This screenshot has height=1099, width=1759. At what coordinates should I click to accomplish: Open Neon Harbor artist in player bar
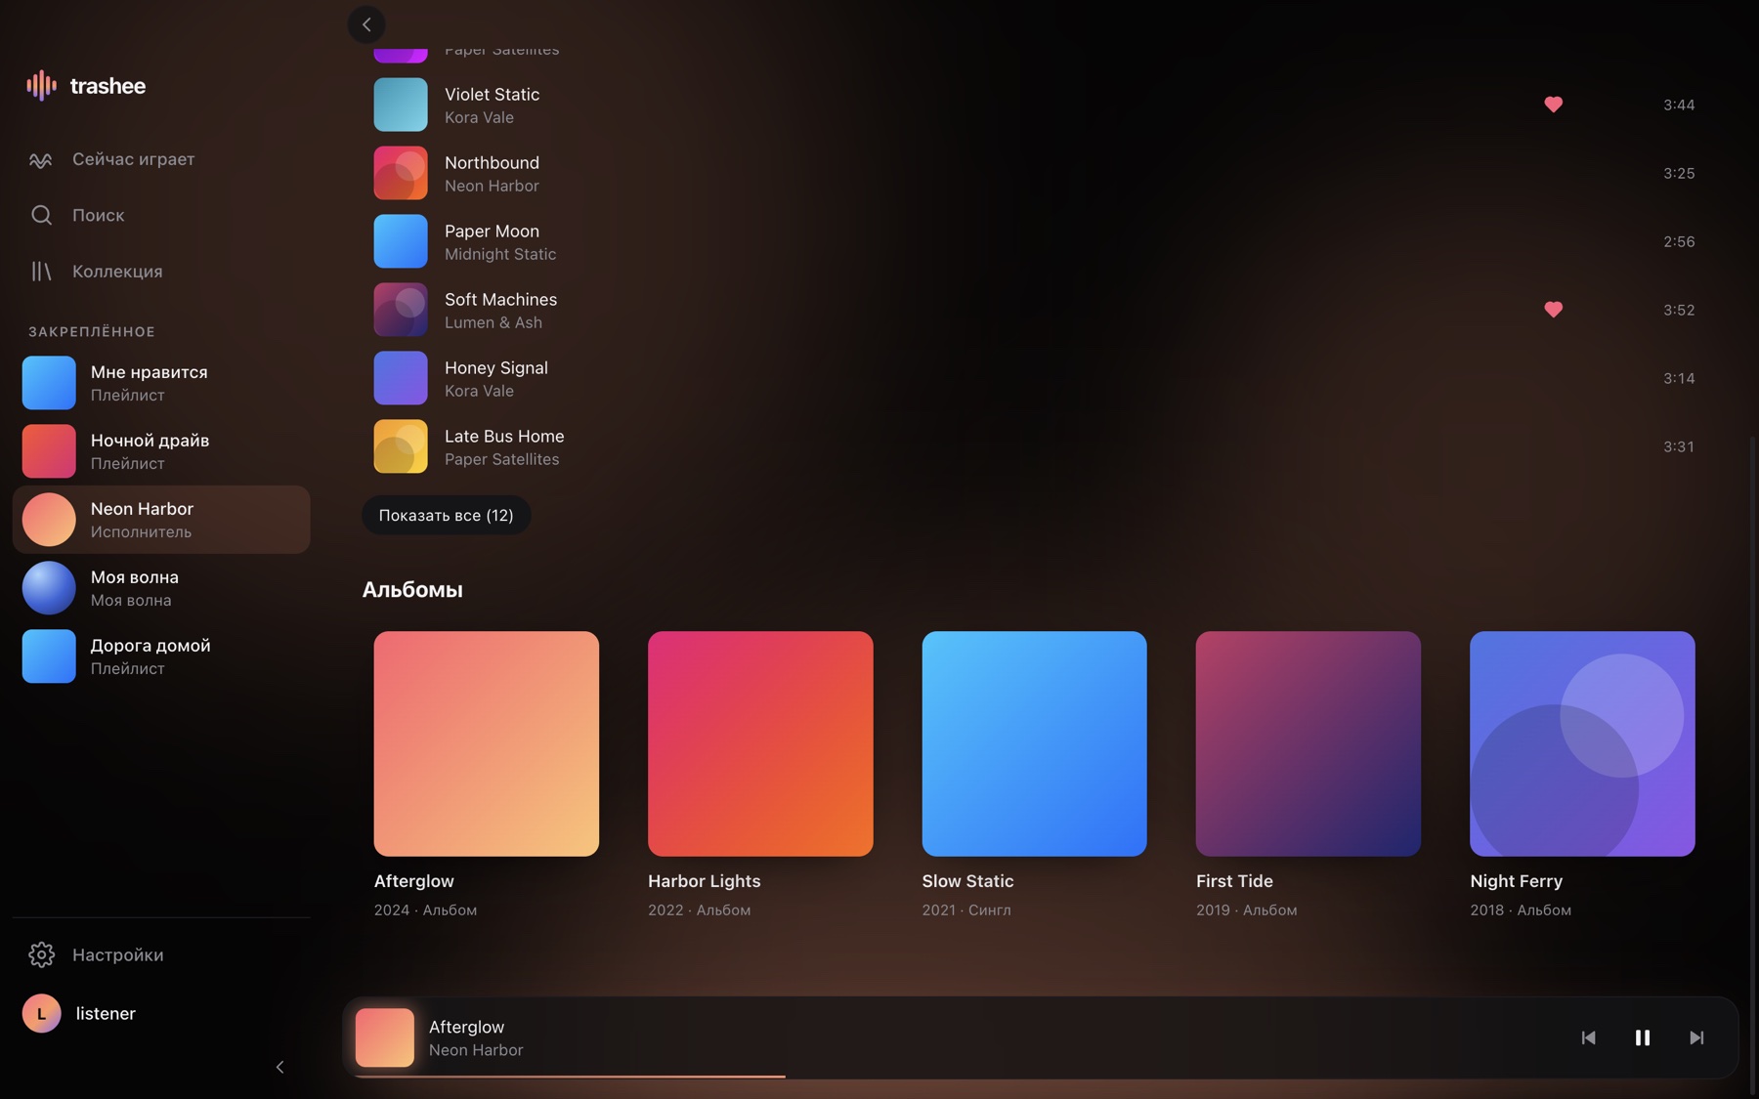point(476,1050)
